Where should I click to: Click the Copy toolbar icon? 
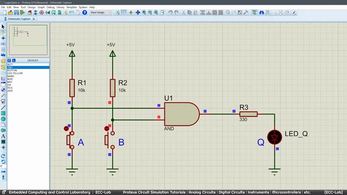[189, 12]
